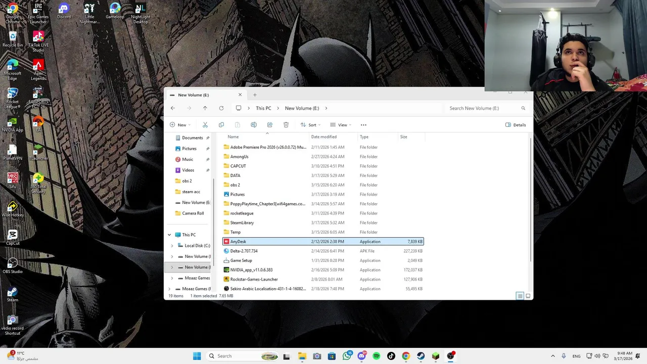This screenshot has height=364, width=647.
Task: Open Spotify from the taskbar
Action: 376,356
